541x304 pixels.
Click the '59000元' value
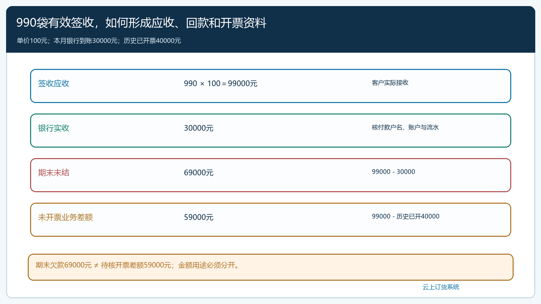[x=198, y=217]
